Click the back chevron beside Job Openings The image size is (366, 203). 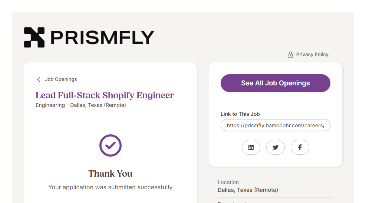tap(39, 79)
